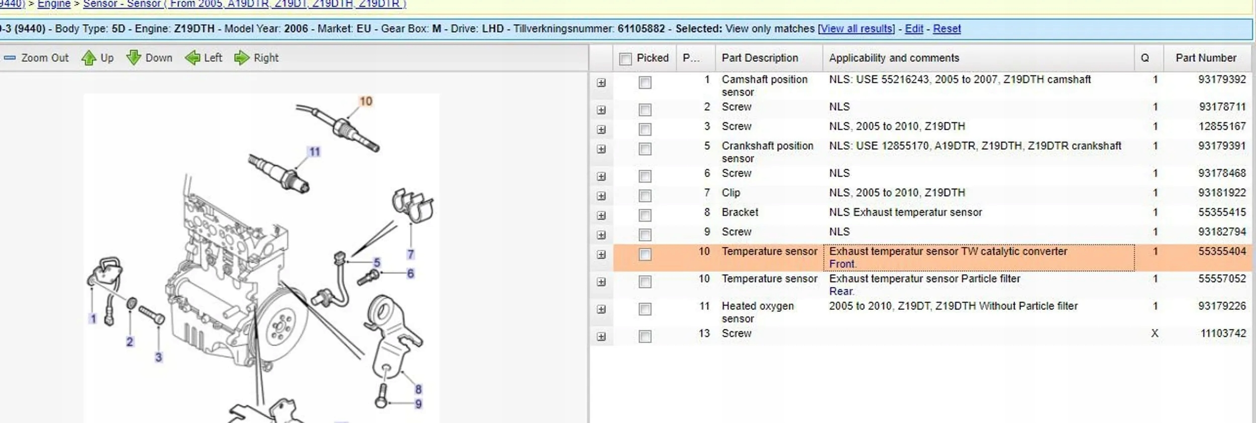Screen dimensions: 1256x423
Task: Check the Temperature sensor 55557052 checkbox
Action: pos(645,281)
